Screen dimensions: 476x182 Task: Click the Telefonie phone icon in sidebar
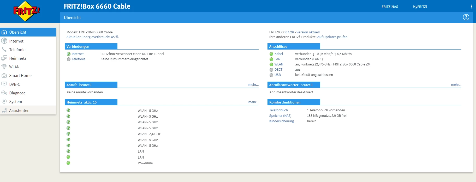click(x=4, y=50)
